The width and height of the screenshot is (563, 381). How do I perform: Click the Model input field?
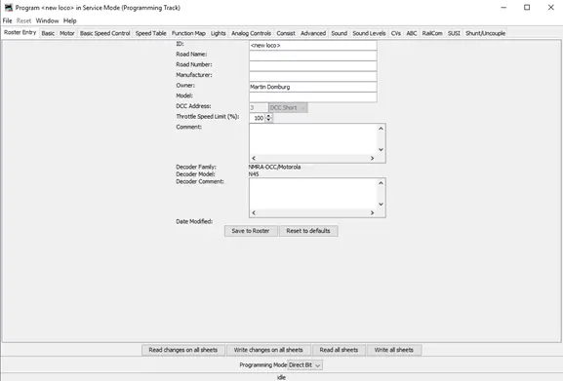[x=313, y=97]
